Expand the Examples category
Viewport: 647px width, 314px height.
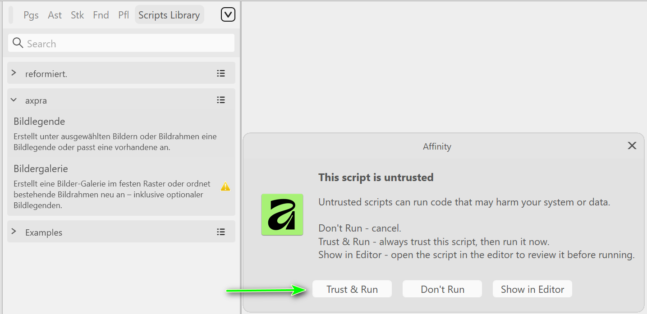coord(14,231)
